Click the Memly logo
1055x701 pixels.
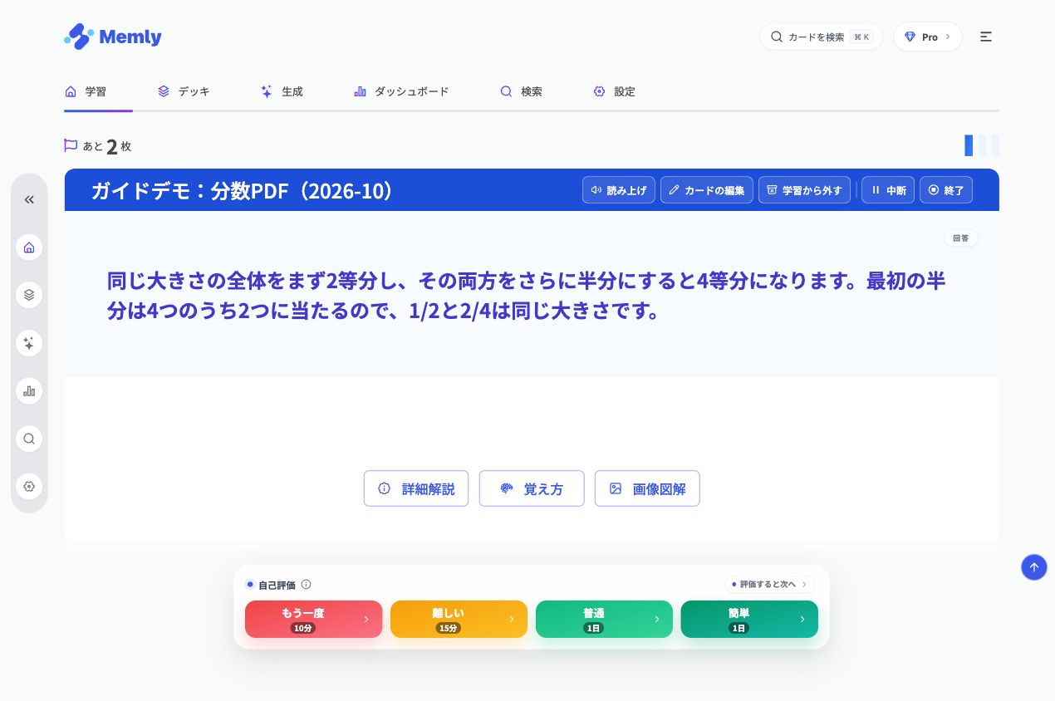pos(113,37)
